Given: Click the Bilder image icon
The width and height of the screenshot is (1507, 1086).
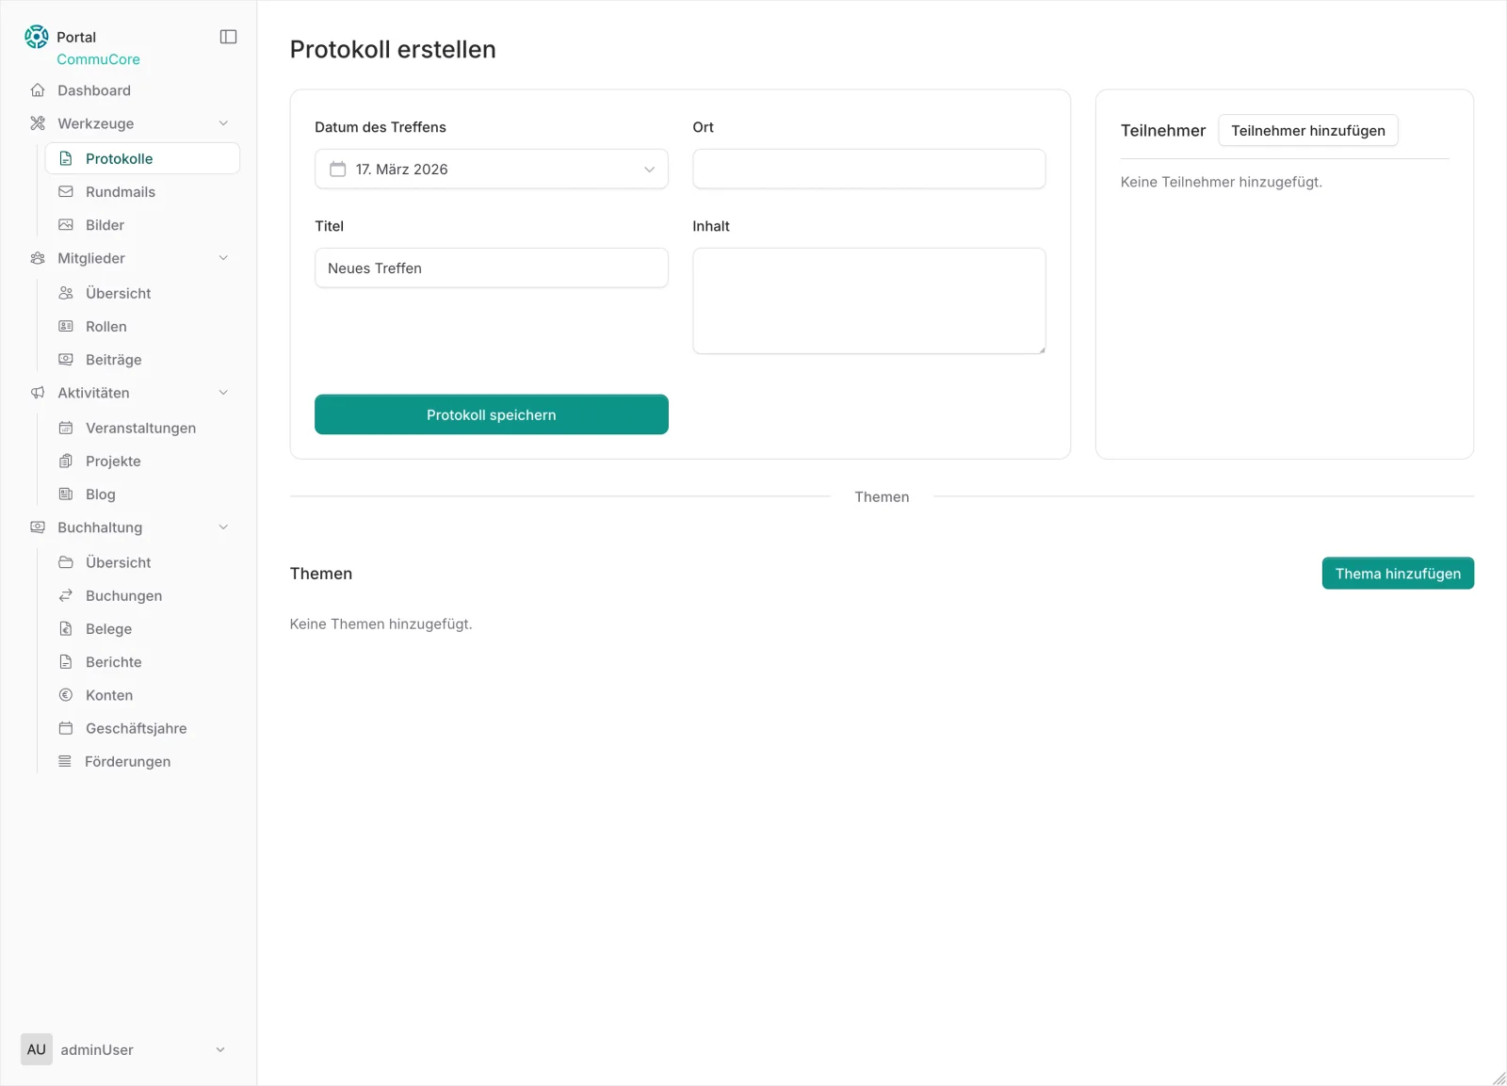Looking at the screenshot, I should pos(66,225).
